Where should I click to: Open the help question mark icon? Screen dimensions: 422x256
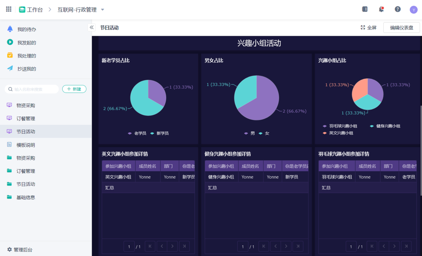point(398,9)
